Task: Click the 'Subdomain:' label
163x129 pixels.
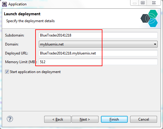Action: coord(15,35)
